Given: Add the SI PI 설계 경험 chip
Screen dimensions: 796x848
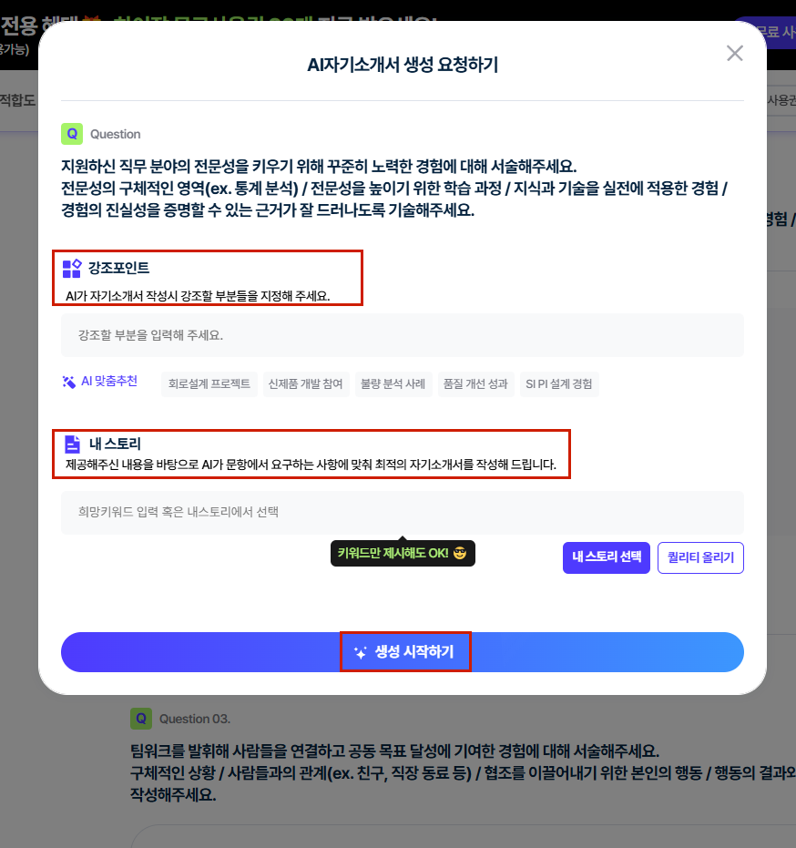Looking at the screenshot, I should coord(559,384).
